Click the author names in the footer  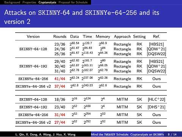(x=45, y=134)
